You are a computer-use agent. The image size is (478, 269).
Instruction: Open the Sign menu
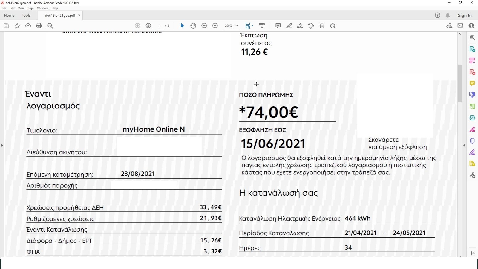[31, 8]
